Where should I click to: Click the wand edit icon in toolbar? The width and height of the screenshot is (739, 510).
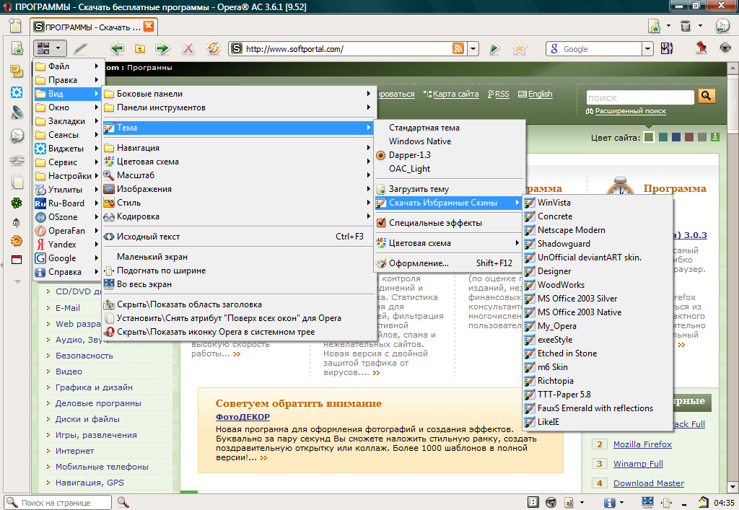pos(81,48)
